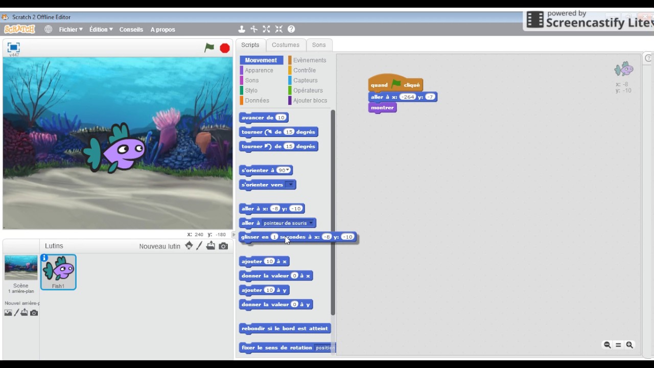Select the Sons block category
Viewport: 654px width, 368px height.
pos(251,80)
